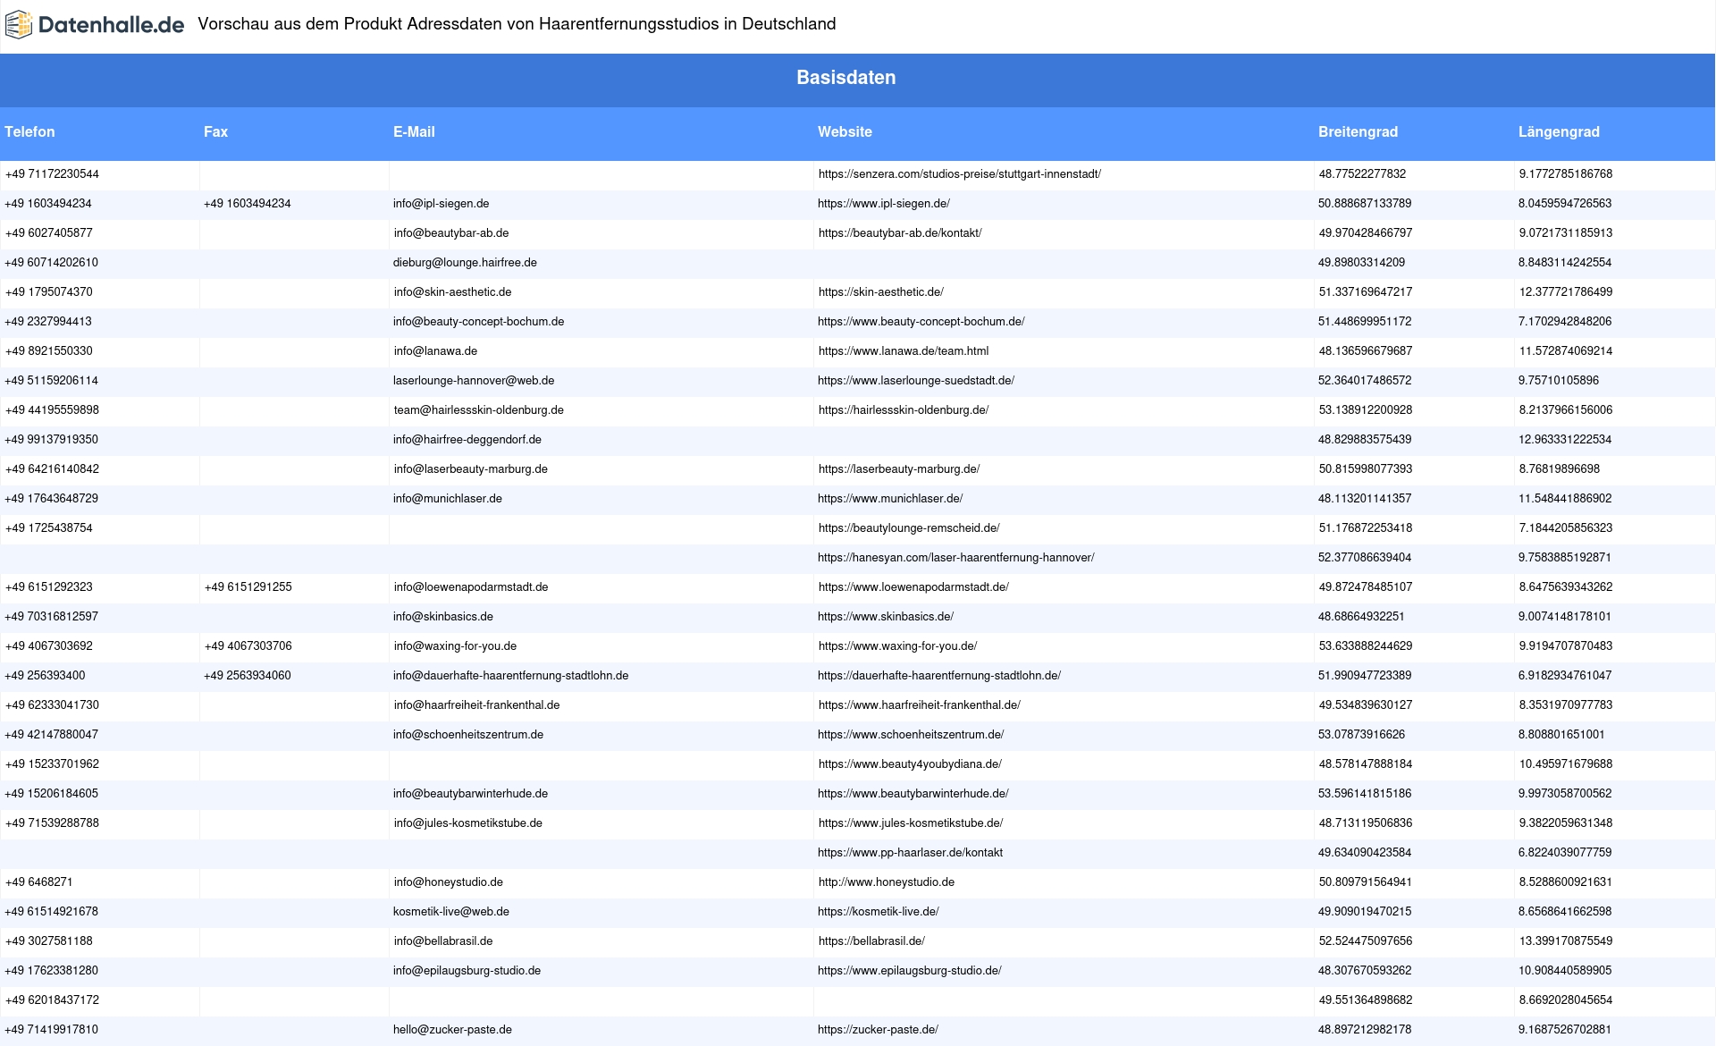This screenshot has height=1046, width=1716.
Task: Click latitude value 53.633888244629
Action: [x=1365, y=646]
